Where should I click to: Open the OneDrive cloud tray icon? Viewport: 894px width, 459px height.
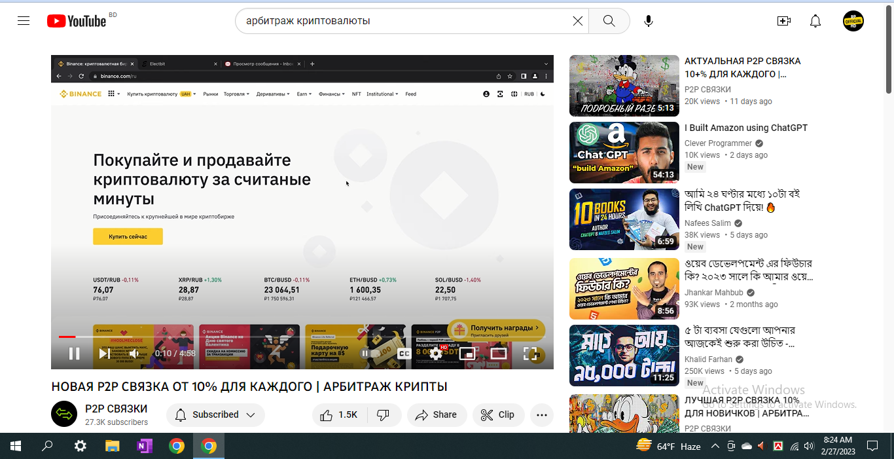coord(747,446)
